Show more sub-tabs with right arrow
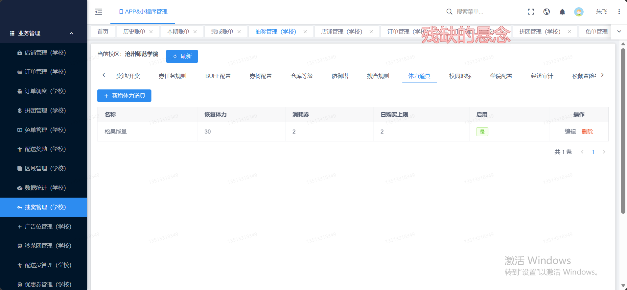The image size is (627, 290). [602, 75]
